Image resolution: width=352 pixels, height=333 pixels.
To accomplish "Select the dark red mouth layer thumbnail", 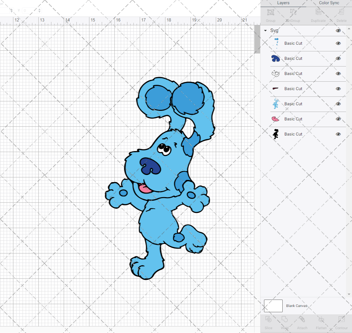I will pos(276,88).
